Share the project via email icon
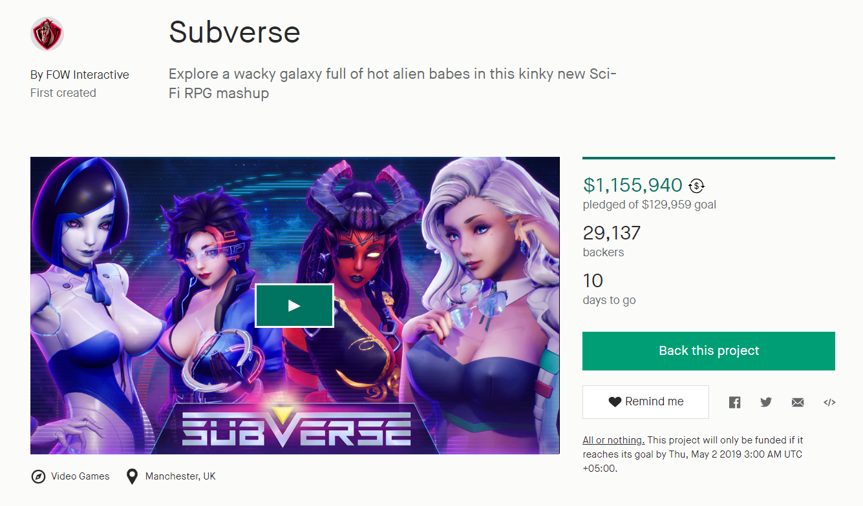Viewport: 863px width, 506px height. click(798, 402)
